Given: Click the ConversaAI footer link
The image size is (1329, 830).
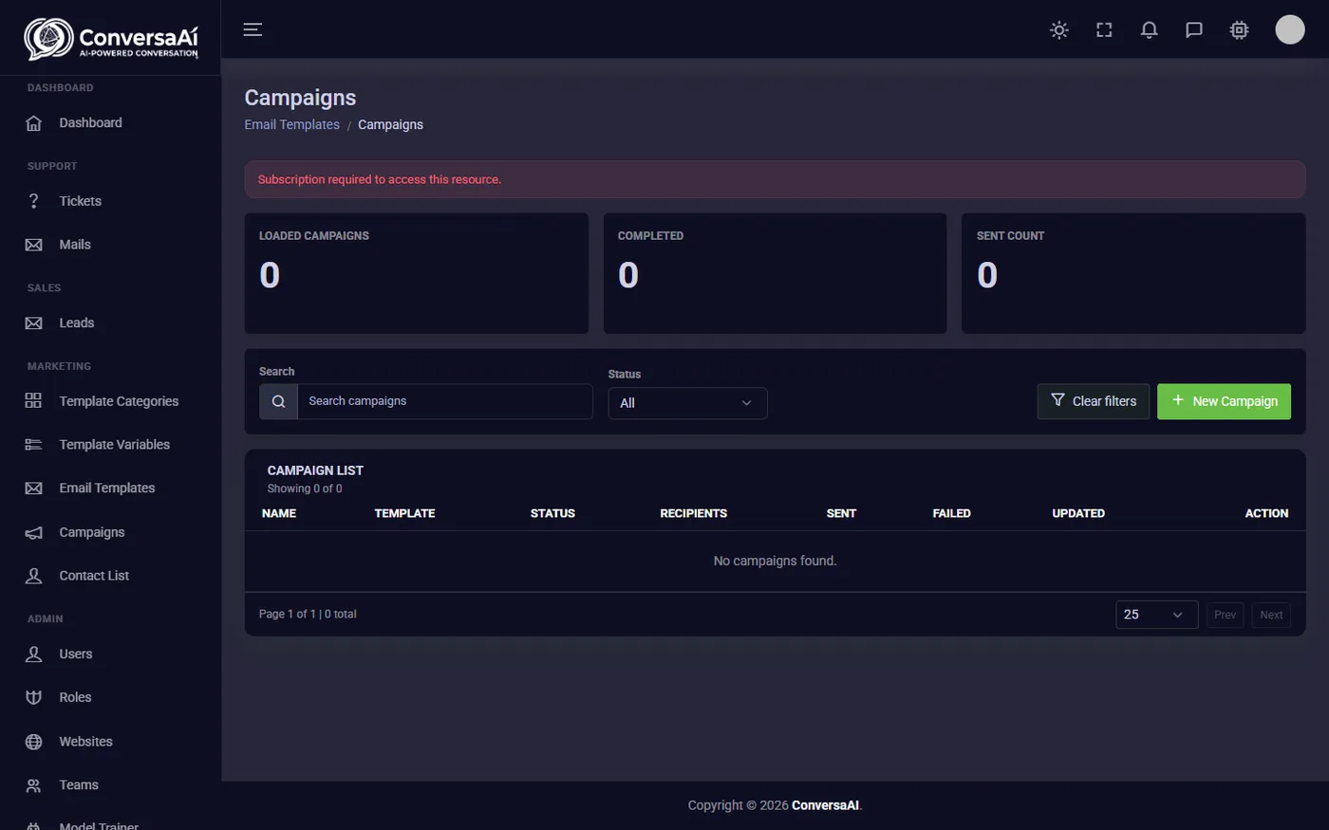Looking at the screenshot, I should [x=825, y=805].
